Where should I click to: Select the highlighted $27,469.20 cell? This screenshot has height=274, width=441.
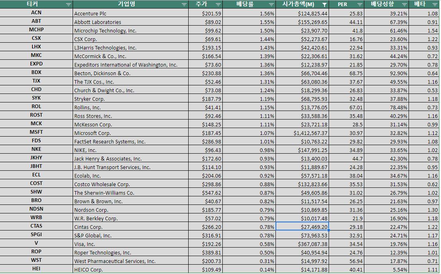[302, 226]
